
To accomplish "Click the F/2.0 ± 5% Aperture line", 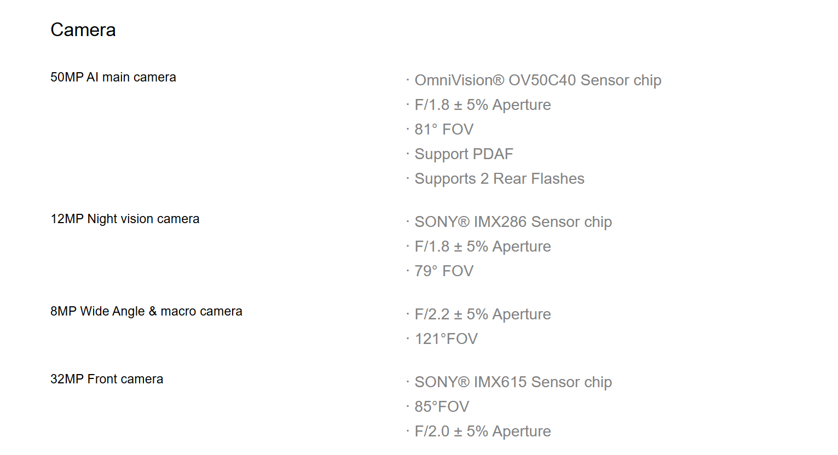I will pyautogui.click(x=483, y=431).
